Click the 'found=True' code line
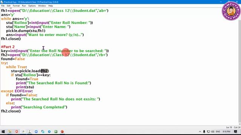241x135 pixels. click(27, 79)
